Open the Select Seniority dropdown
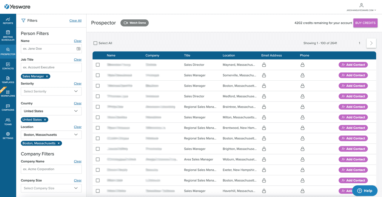Image resolution: width=382 pixels, height=197 pixels. tap(51, 91)
